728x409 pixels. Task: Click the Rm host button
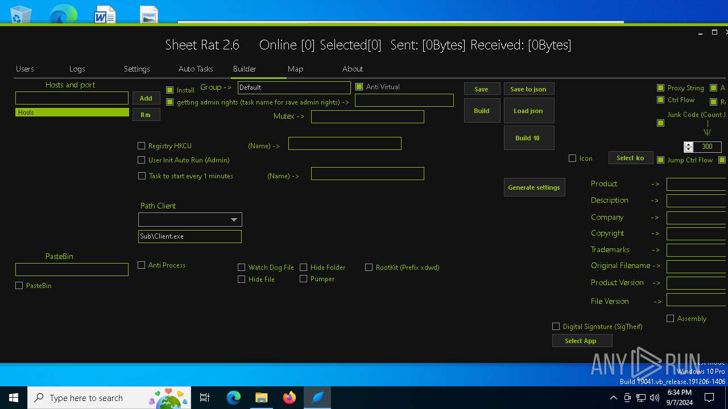pyautogui.click(x=146, y=115)
